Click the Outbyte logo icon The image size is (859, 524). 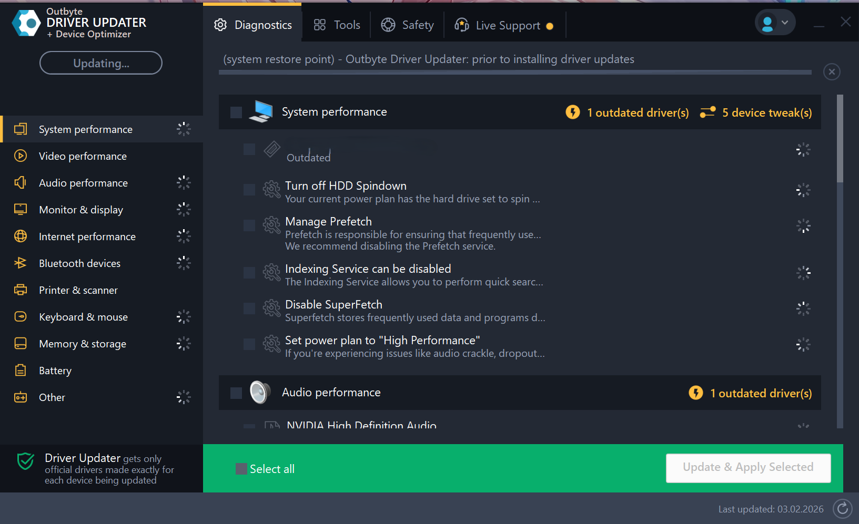click(x=26, y=23)
